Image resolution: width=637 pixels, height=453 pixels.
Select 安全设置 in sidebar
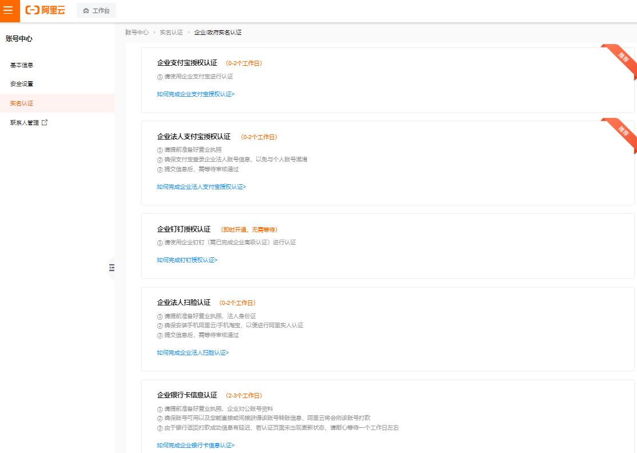22,84
